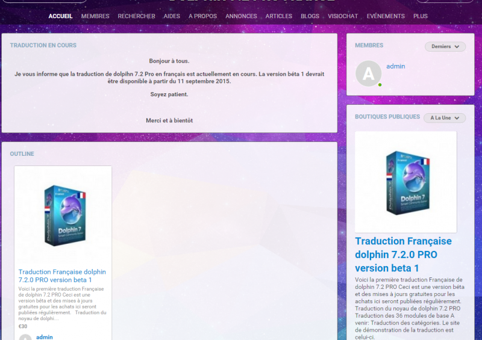Expand the PLUS menu item
The width and height of the screenshot is (482, 340).
pos(420,16)
